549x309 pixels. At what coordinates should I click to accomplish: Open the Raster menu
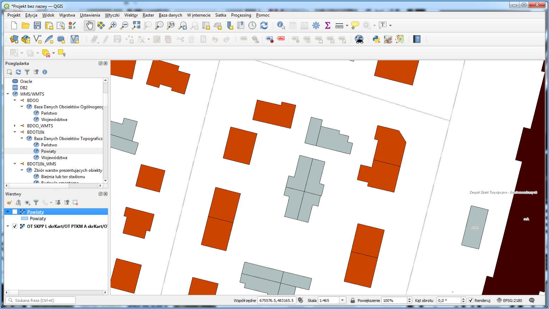tap(148, 15)
